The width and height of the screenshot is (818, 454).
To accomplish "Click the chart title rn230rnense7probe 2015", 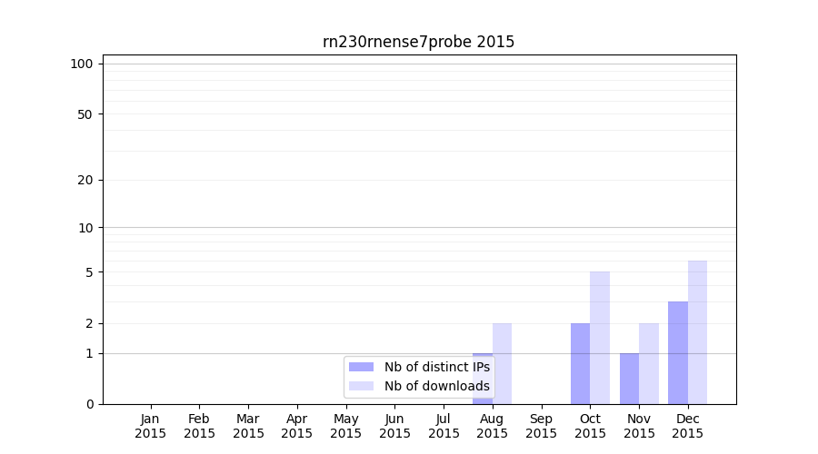I will point(418,42).
